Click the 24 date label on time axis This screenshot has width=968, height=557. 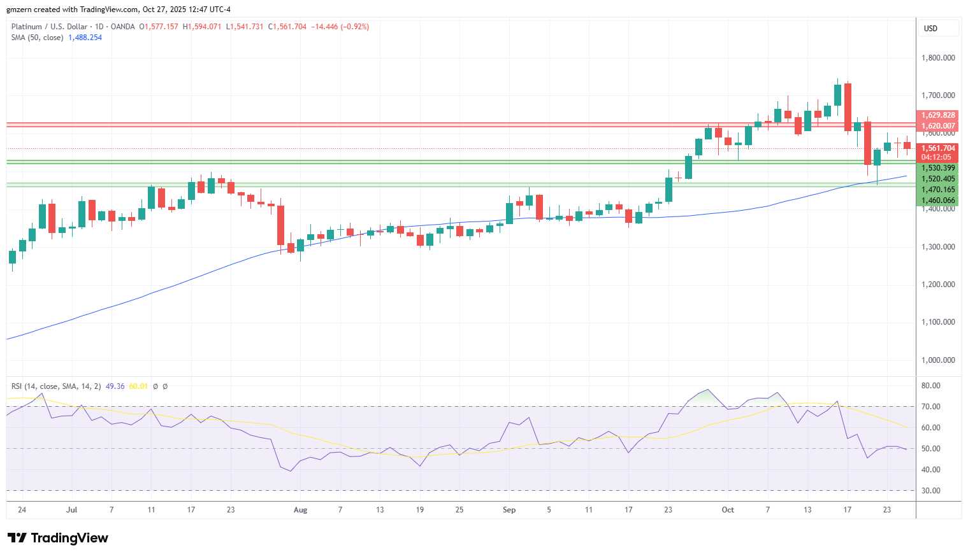pyautogui.click(x=22, y=510)
